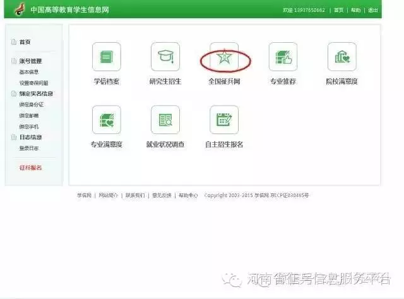Screen dimensions: 404x299
Task: Click the 学信网 footer link
Action: (x=84, y=195)
